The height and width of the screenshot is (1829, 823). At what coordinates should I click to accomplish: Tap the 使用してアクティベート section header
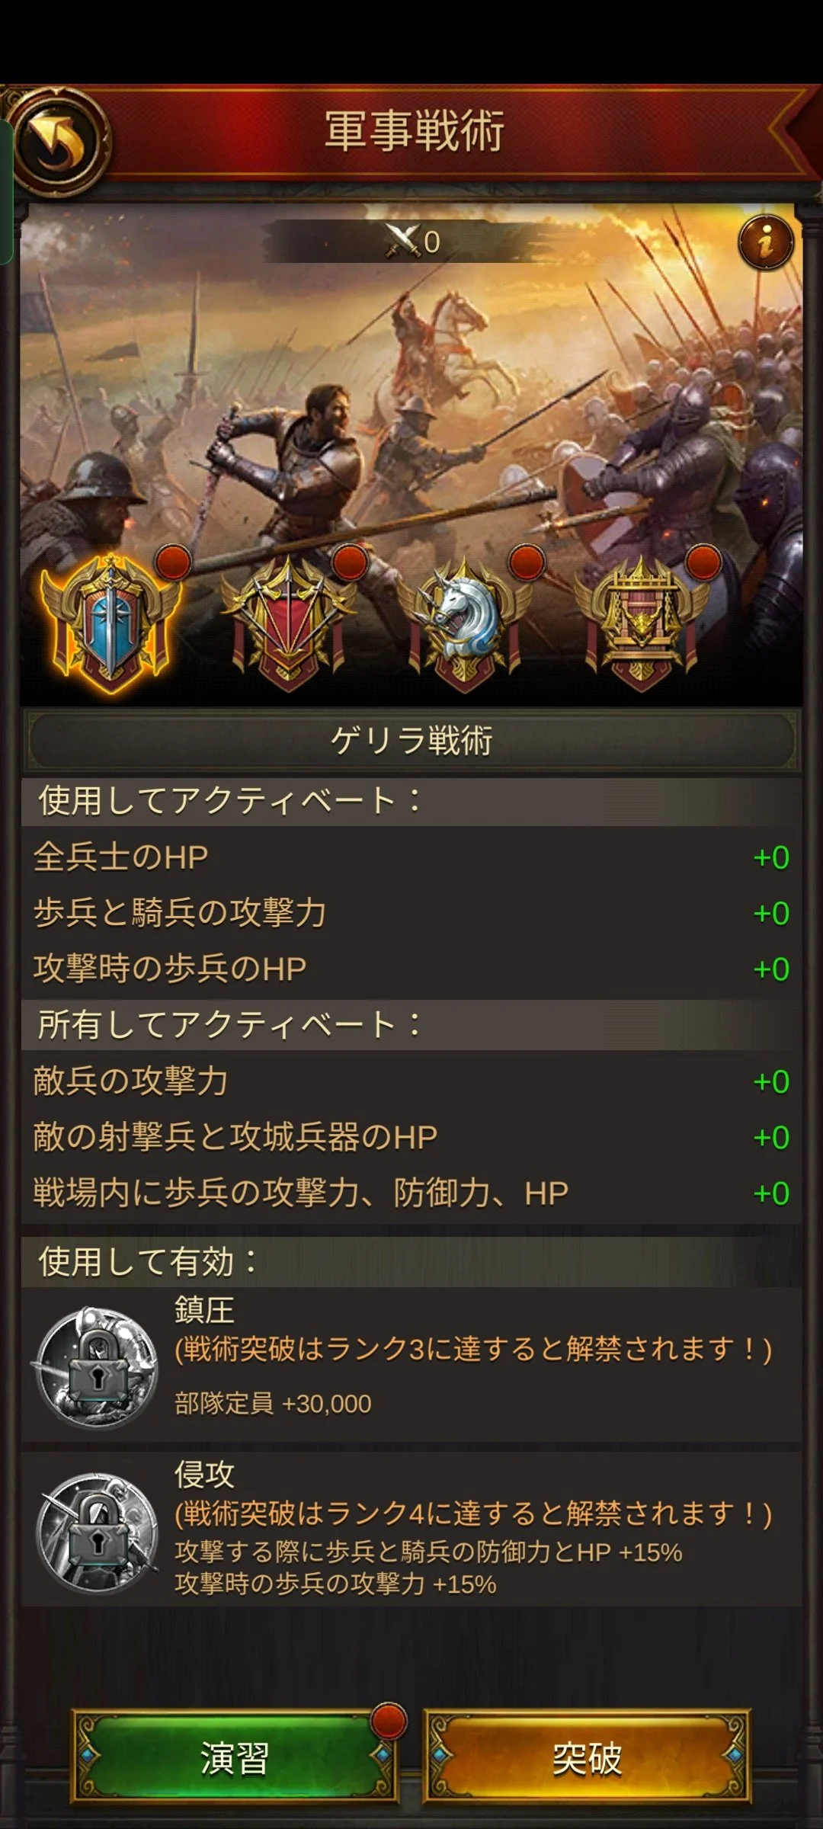pyautogui.click(x=411, y=802)
